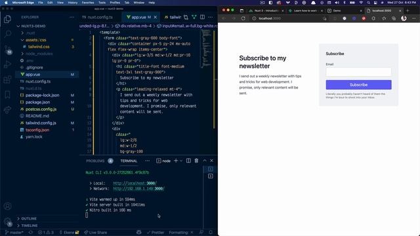Screen dimensions: 420x236
Task: Switch to Demo browser tab
Action: [345, 10]
